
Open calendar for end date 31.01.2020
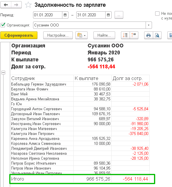(108, 15)
